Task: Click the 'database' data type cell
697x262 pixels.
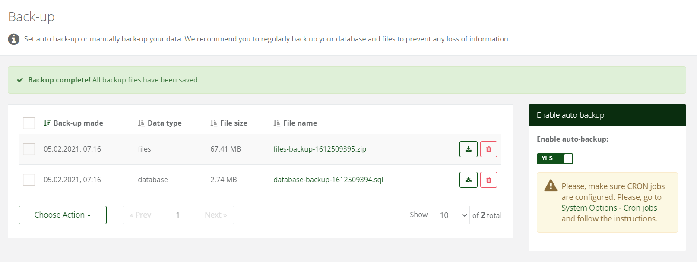Action: (x=153, y=180)
